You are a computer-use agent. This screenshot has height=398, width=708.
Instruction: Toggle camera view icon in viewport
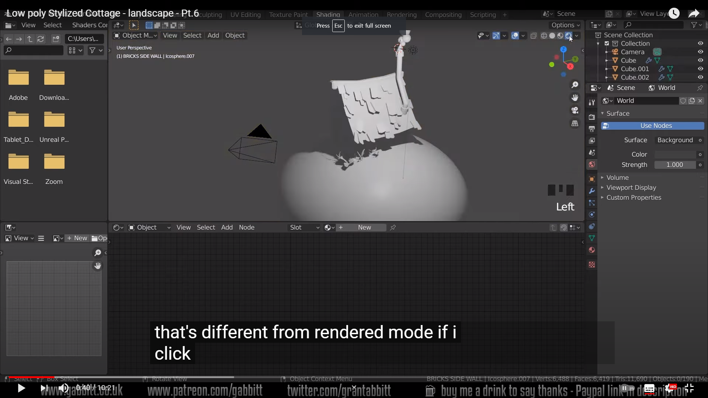tap(575, 111)
